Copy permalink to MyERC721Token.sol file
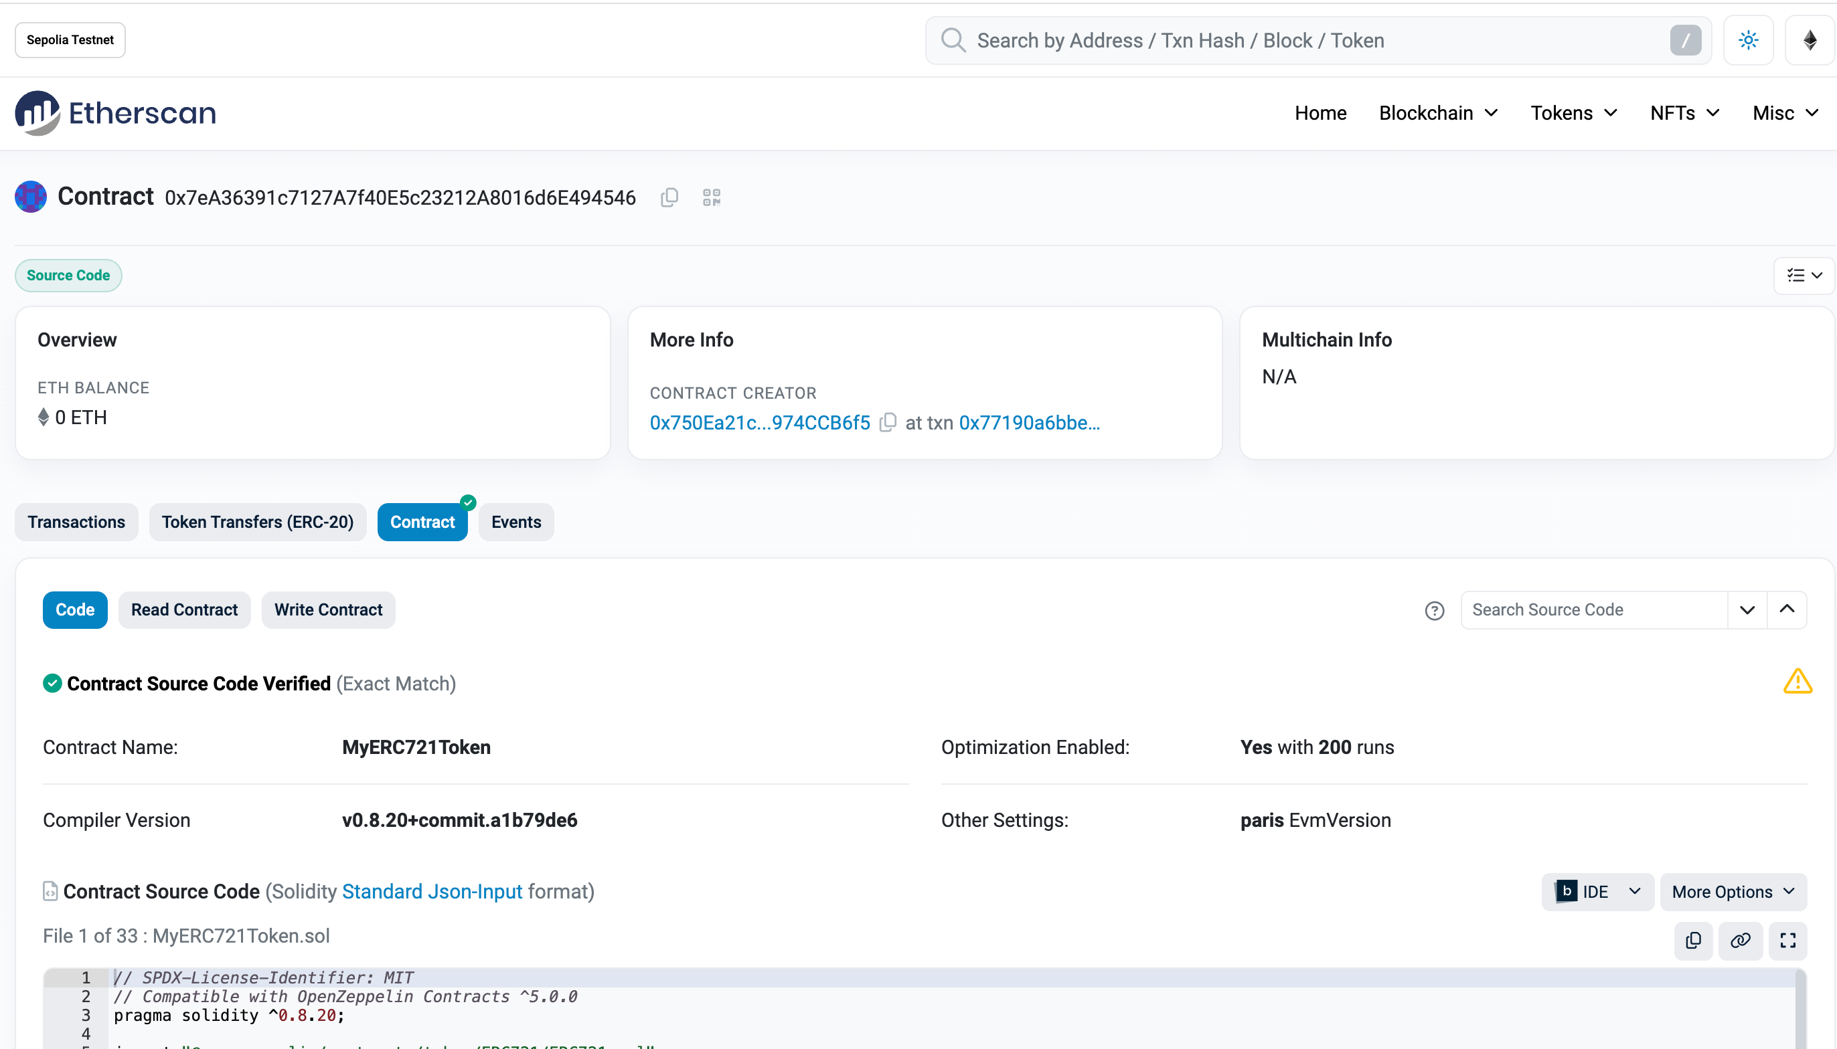Screen dimensions: 1837x1049 click(x=1741, y=940)
